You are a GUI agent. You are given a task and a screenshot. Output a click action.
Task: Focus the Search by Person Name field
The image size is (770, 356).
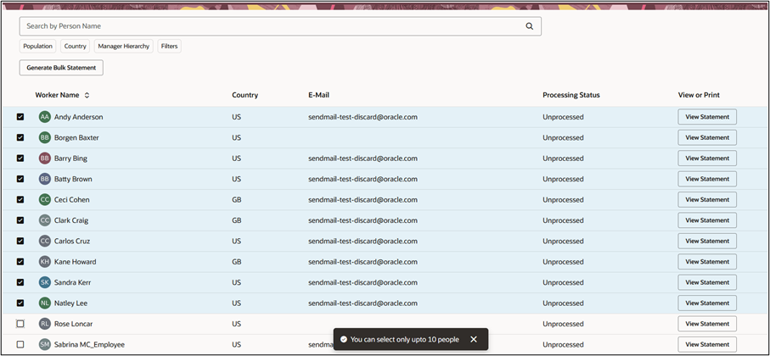(272, 26)
